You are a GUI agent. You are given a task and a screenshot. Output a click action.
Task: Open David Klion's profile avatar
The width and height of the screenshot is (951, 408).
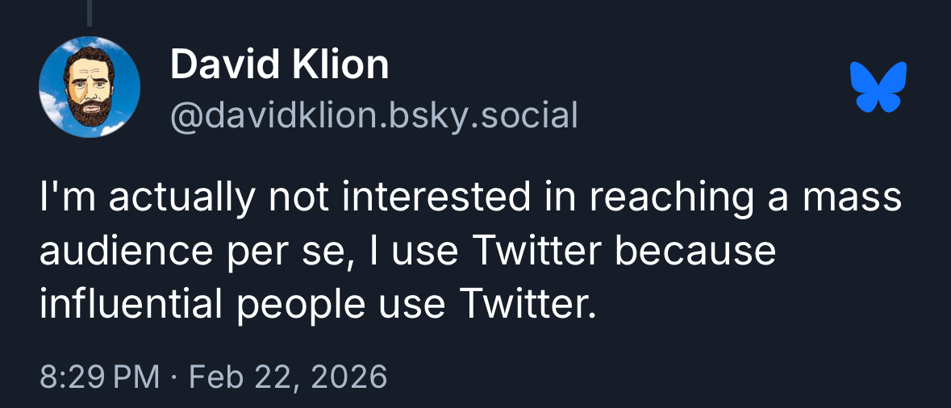point(90,88)
